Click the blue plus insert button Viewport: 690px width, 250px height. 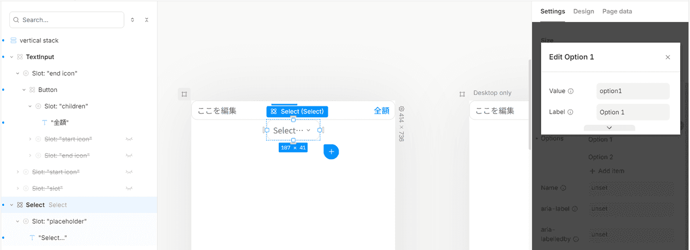click(x=332, y=152)
